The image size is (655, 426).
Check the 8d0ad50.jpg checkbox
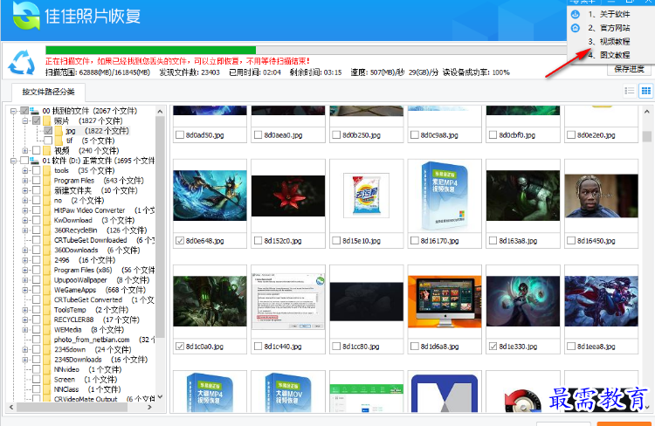coord(180,135)
